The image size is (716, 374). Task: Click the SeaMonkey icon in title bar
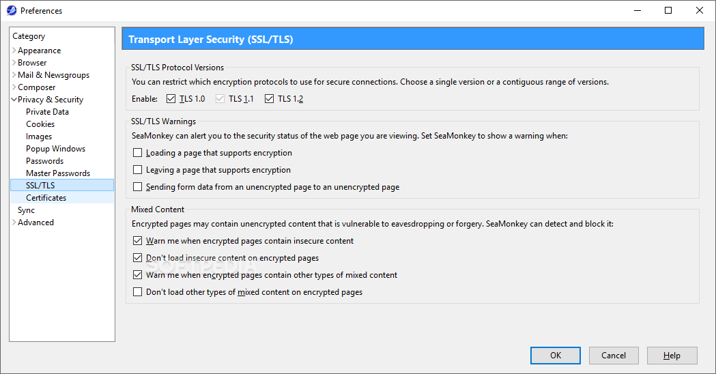pos(12,10)
